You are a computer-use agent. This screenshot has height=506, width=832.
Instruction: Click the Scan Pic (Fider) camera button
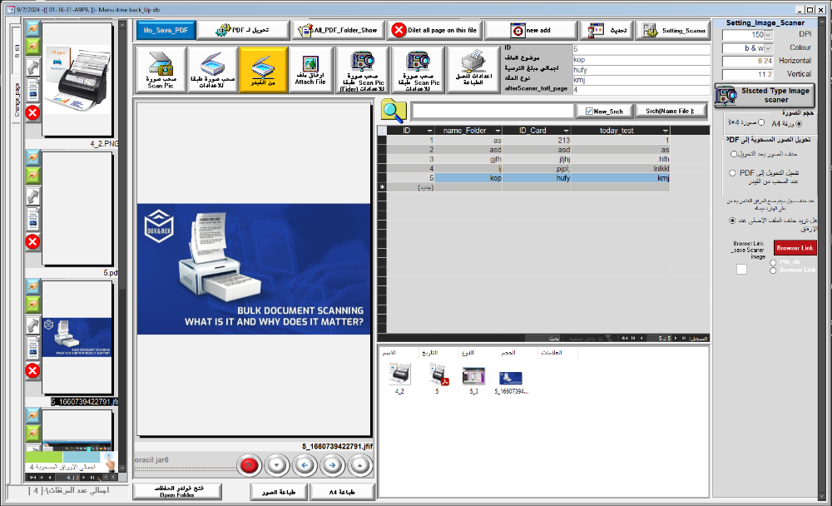[x=363, y=70]
